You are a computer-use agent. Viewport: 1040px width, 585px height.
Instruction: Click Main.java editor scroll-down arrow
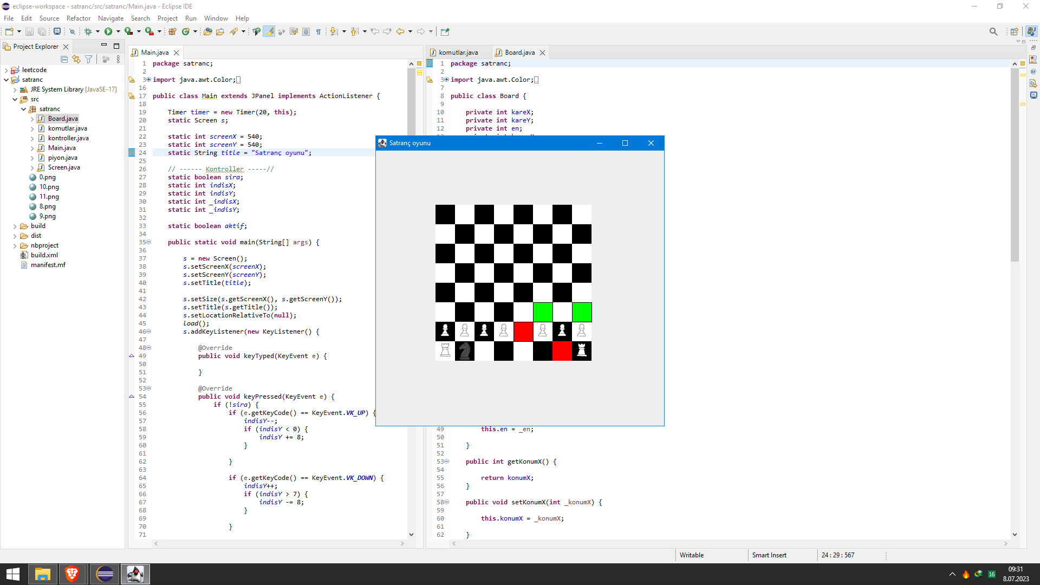pyautogui.click(x=411, y=534)
